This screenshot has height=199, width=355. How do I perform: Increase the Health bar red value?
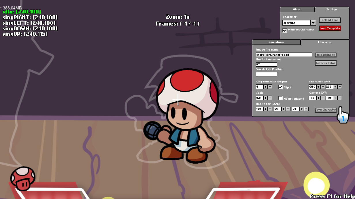pos(265,109)
